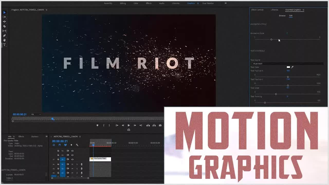Click the button below the Play button

129,130
